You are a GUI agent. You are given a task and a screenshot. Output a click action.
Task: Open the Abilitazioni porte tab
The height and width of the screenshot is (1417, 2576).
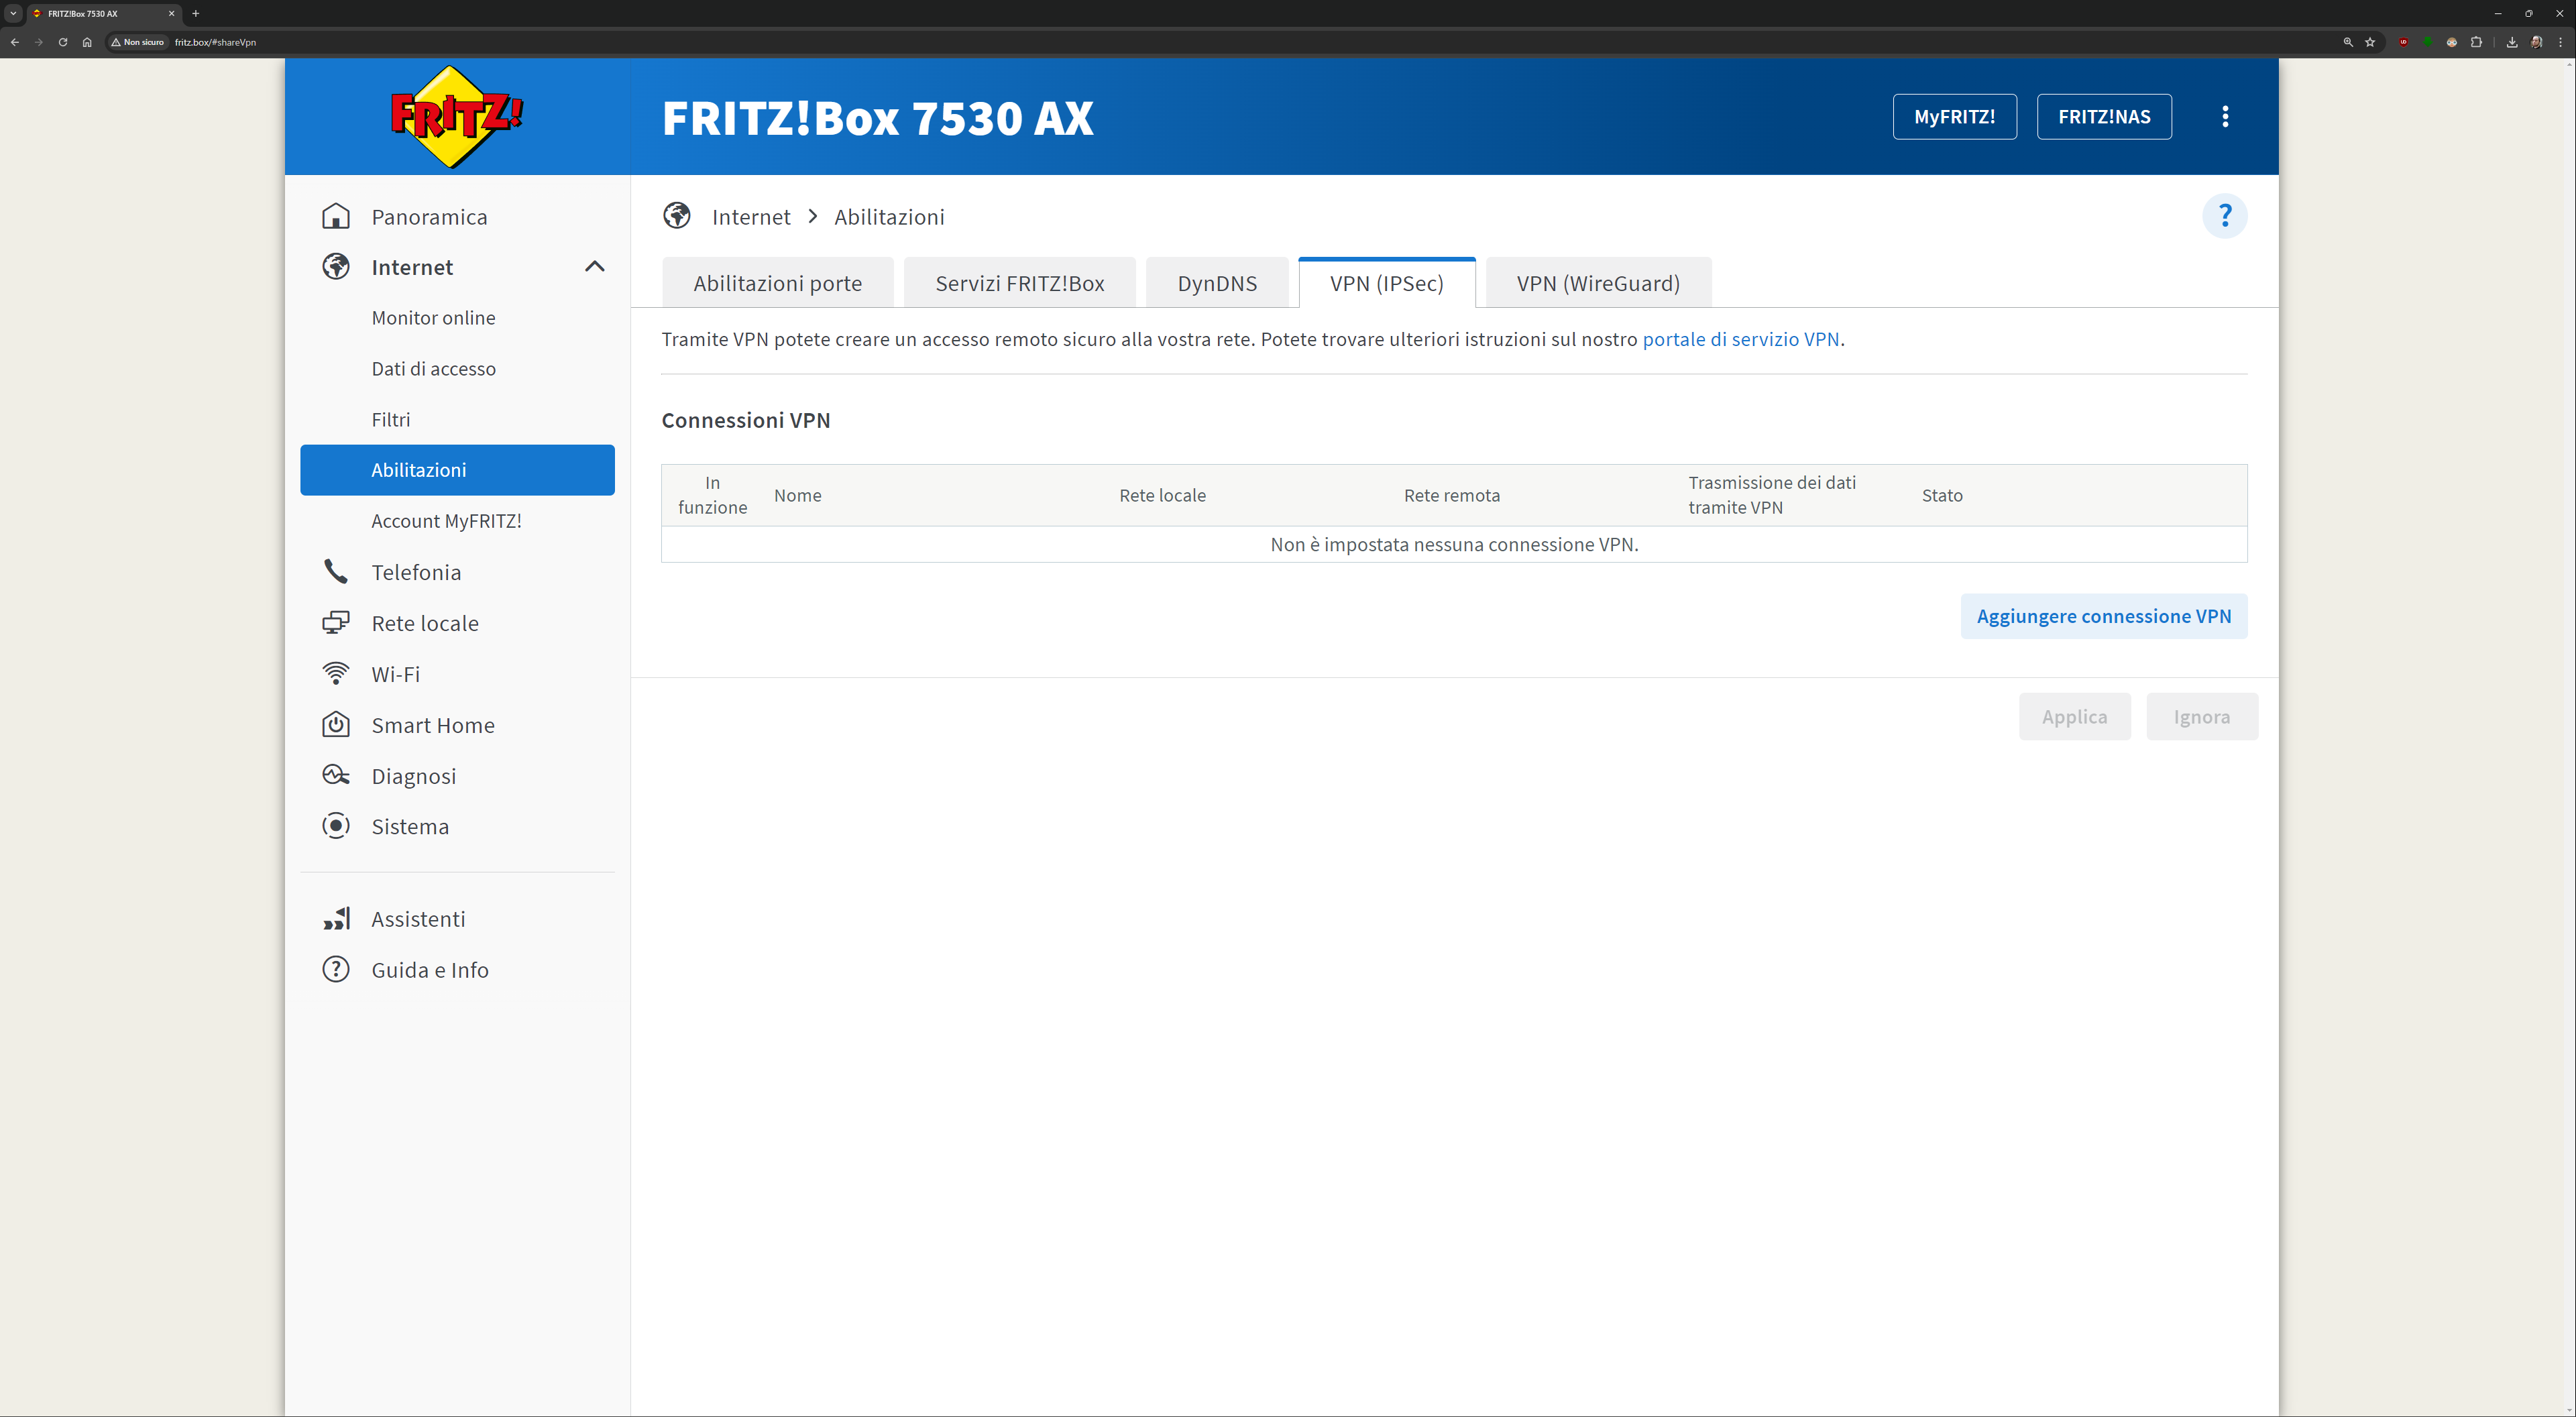point(777,283)
